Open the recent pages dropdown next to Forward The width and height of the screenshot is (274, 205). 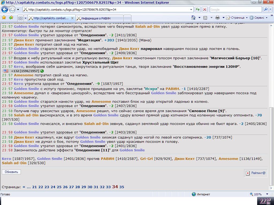18,10
